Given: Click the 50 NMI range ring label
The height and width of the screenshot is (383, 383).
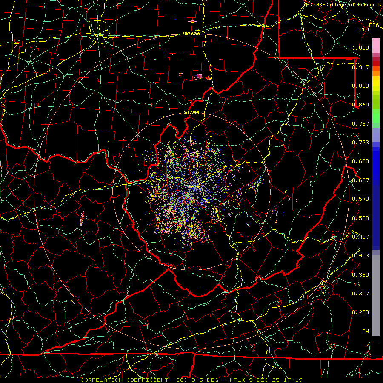Looking at the screenshot, I should pyautogui.click(x=191, y=113).
